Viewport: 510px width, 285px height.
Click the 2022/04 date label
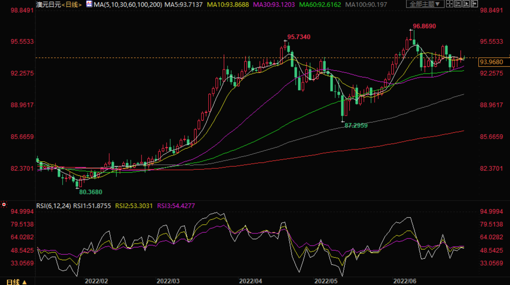251,281
